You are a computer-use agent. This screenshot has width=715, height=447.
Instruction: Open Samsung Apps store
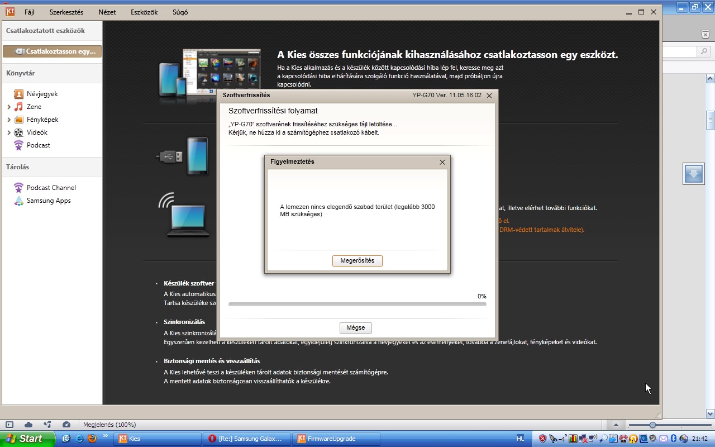[x=49, y=201]
